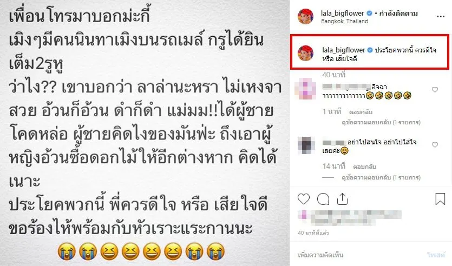Viewport: 452px width, 266px height.
Task: Open the three-dot more options menu
Action: (x=441, y=17)
